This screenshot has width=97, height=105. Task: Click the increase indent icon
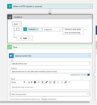pos(62,82)
